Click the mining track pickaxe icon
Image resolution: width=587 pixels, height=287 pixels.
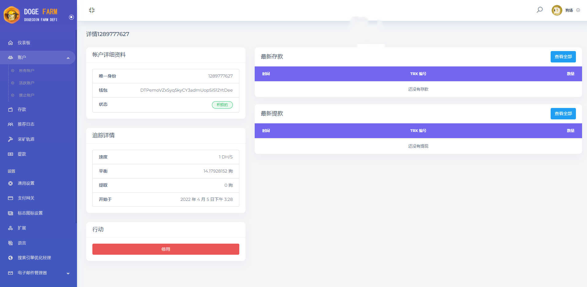(10, 139)
